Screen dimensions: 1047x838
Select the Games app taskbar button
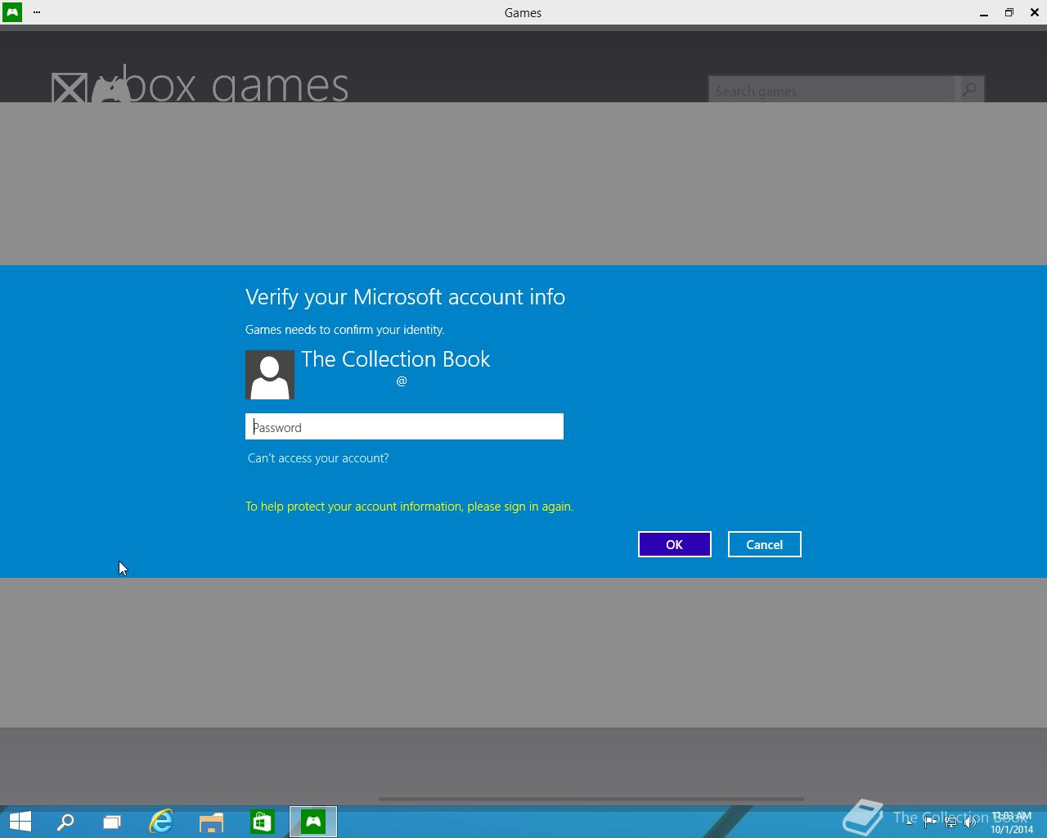[x=313, y=822]
